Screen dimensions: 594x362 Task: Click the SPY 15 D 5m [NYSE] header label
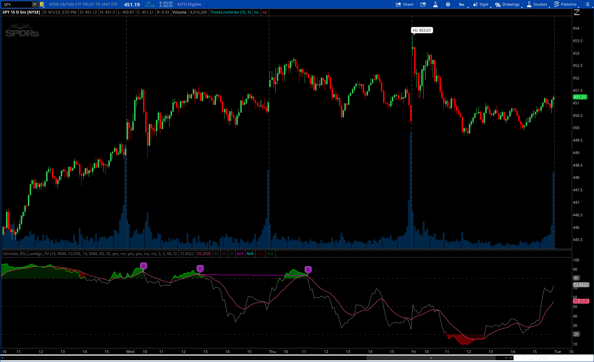click(x=21, y=12)
